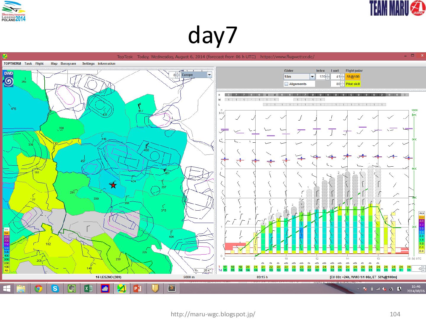The image size is (426, 319).
Task: Open the Flight menu
Action: pos(39,64)
